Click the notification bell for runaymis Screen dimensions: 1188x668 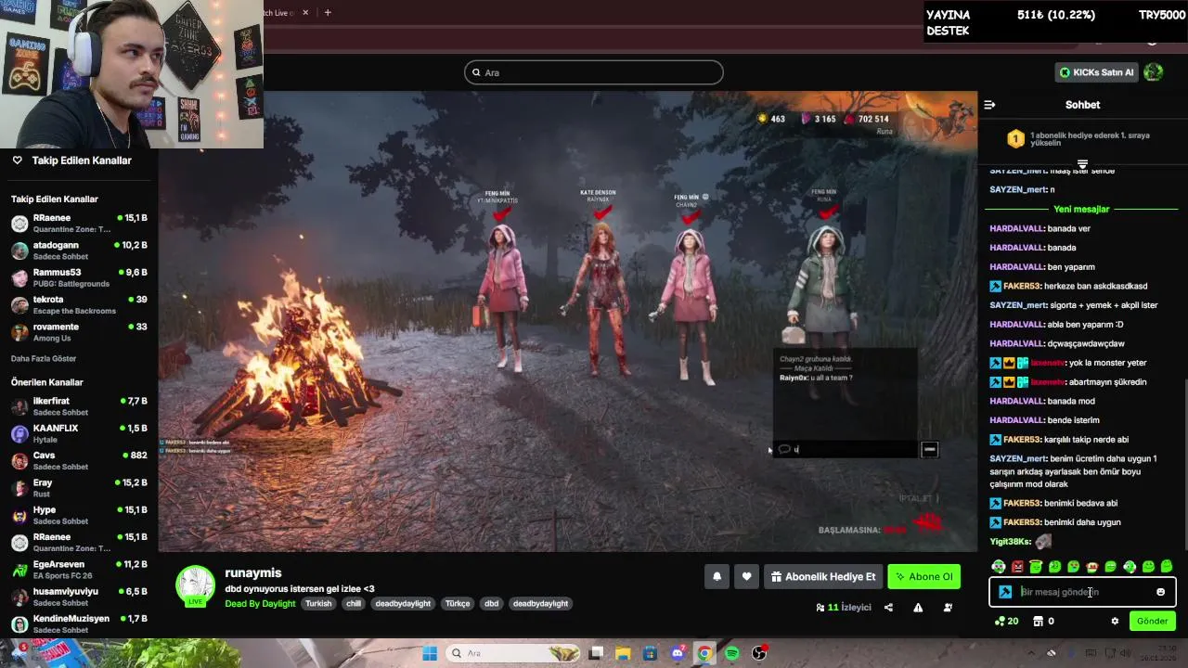coord(717,576)
